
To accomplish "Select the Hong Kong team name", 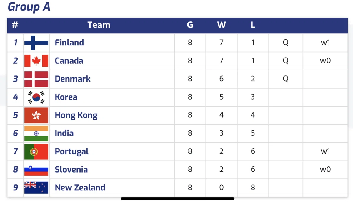I will coord(76,115).
